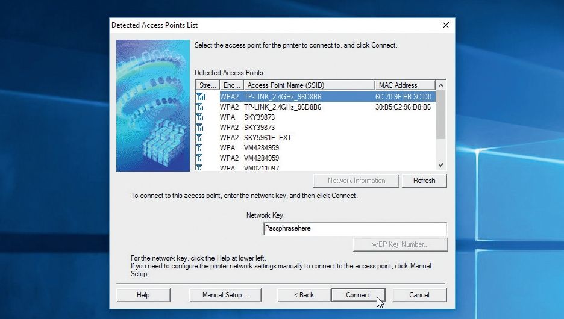This screenshot has width=564, height=319.
Task: Sort by Access Point Name (SSID) header
Action: (x=309, y=85)
